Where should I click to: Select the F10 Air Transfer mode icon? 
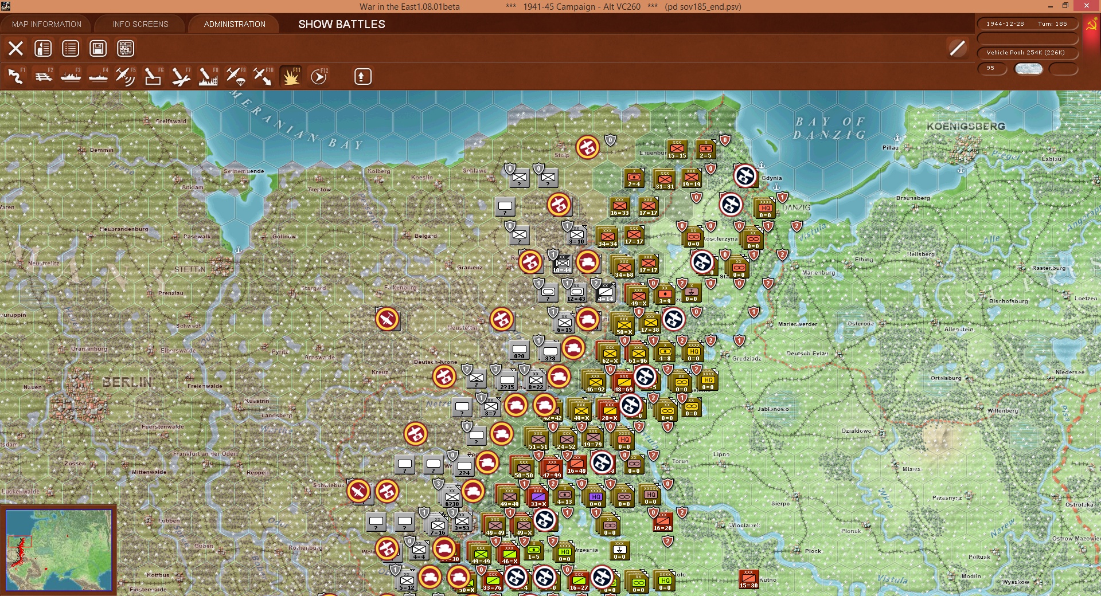[263, 76]
